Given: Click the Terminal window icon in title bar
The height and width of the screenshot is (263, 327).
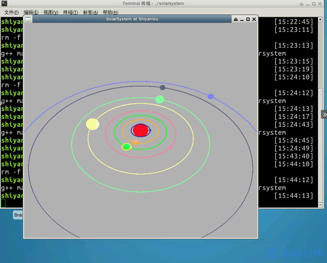Looking at the screenshot, I should (x=5, y=4).
